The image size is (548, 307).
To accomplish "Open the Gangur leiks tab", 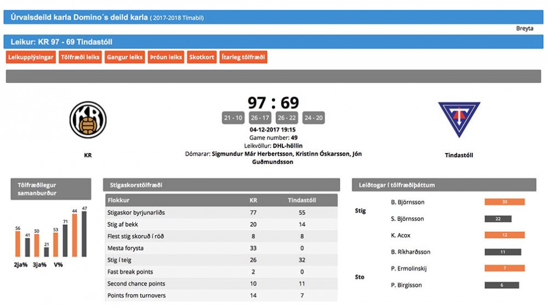I will pyautogui.click(x=125, y=57).
